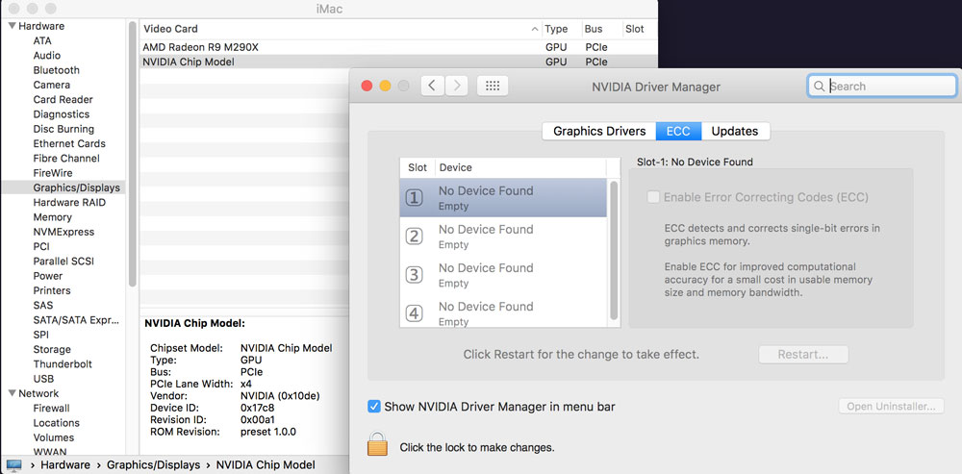
Task: Select Bluetooth in the sidebar
Action: [x=57, y=70]
